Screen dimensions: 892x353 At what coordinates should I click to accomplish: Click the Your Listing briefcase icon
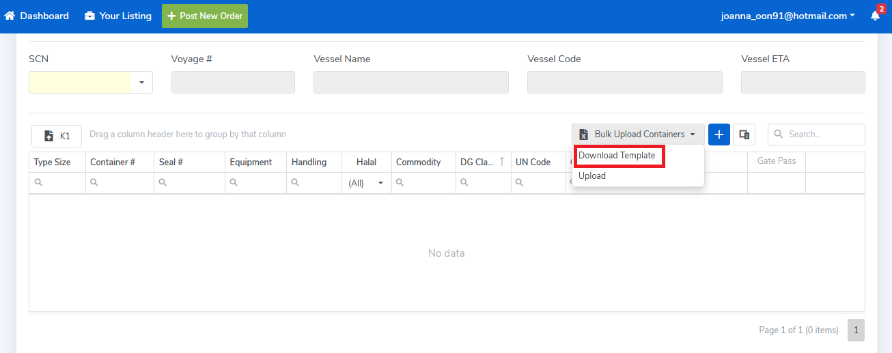[89, 16]
